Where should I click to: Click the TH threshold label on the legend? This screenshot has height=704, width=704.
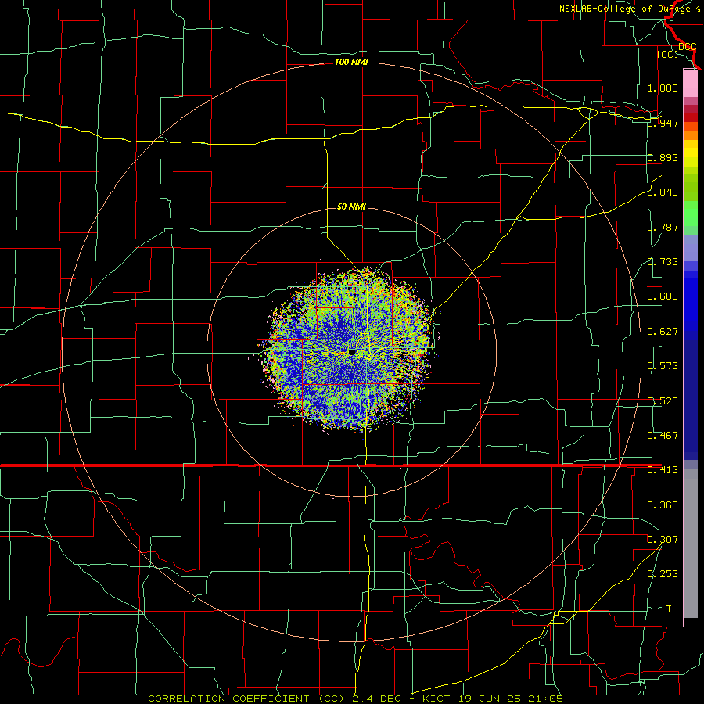click(x=672, y=609)
